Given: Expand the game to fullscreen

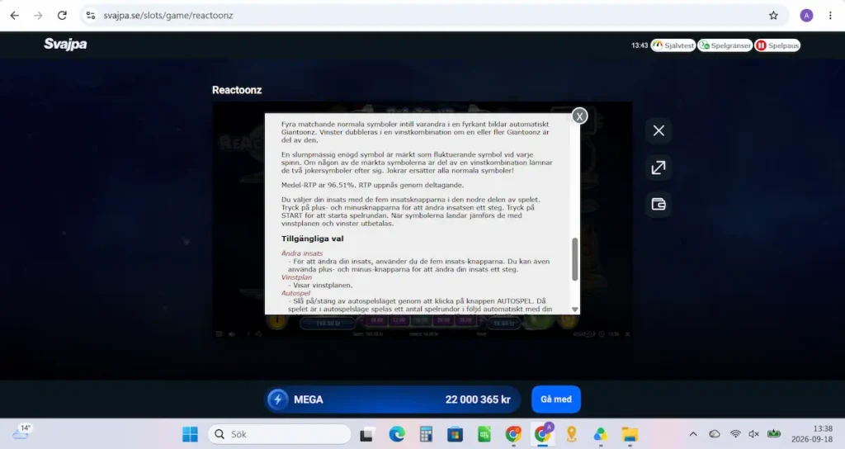Looking at the screenshot, I should coord(659,168).
